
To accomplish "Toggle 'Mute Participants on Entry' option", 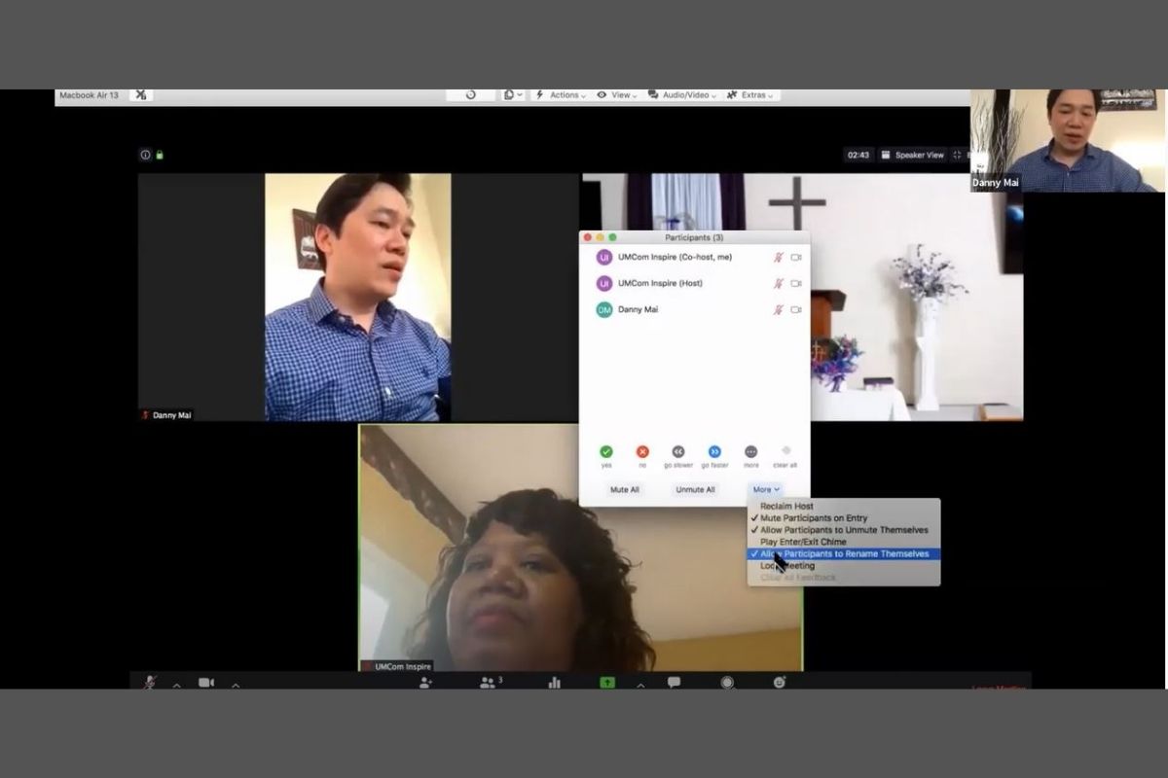I will [x=814, y=518].
